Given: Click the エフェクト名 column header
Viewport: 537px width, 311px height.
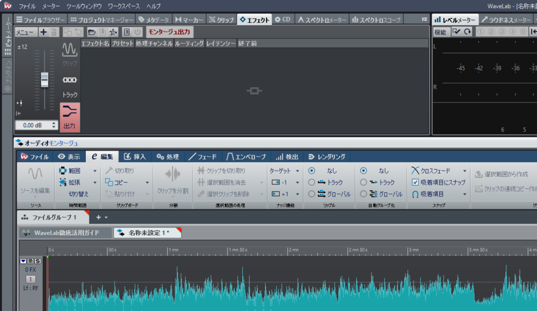Looking at the screenshot, I should point(95,44).
